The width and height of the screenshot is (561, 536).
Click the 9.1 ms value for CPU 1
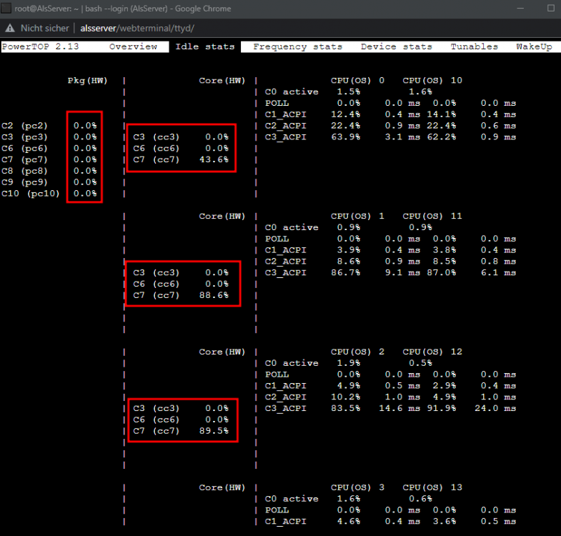coord(402,273)
